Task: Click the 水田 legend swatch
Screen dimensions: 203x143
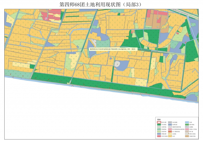Action: (170, 136)
